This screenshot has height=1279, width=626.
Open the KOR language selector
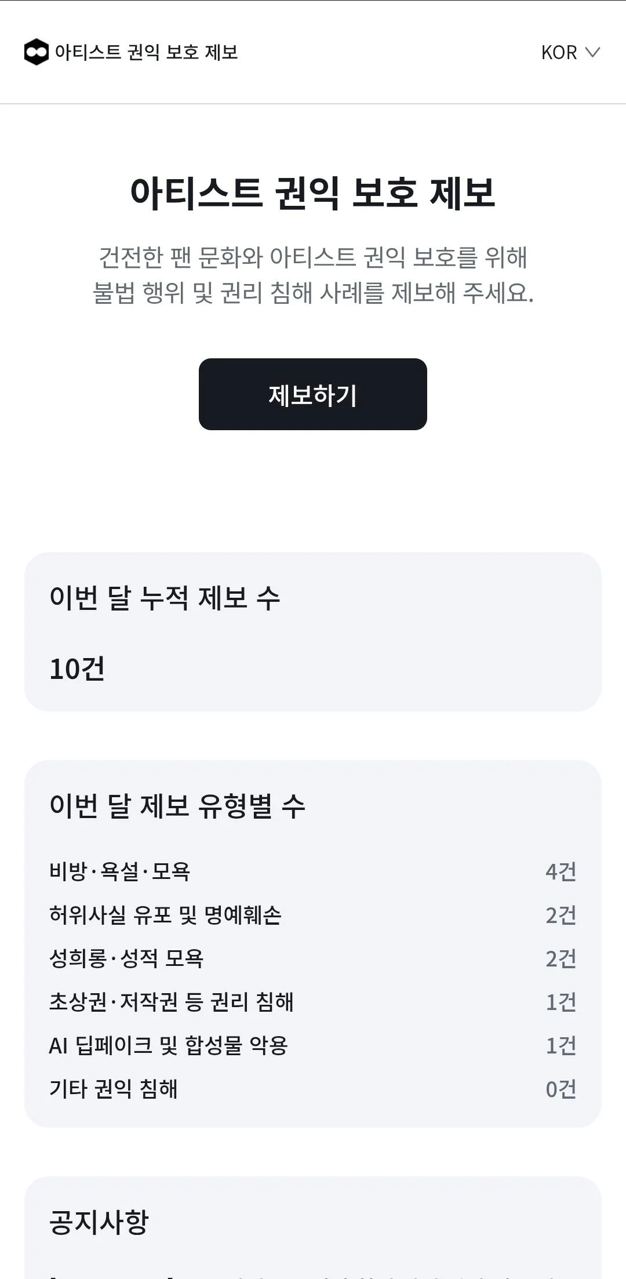coord(570,52)
